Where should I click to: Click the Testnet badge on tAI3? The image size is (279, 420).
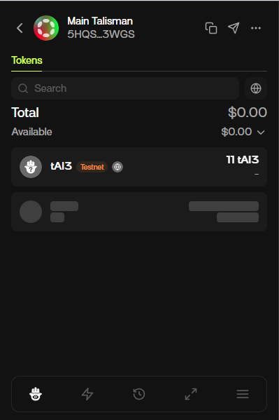(x=92, y=167)
